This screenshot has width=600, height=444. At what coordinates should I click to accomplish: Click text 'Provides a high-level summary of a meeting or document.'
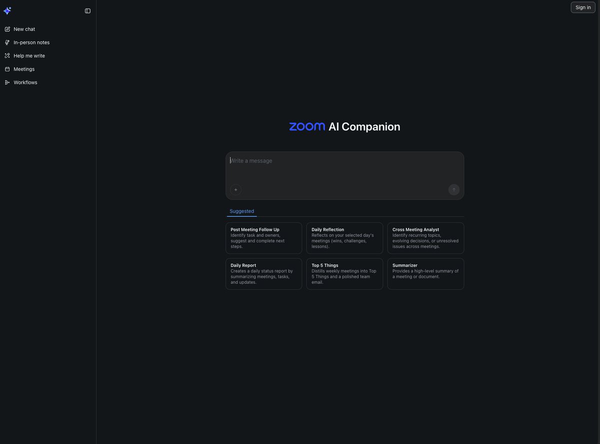click(x=425, y=274)
